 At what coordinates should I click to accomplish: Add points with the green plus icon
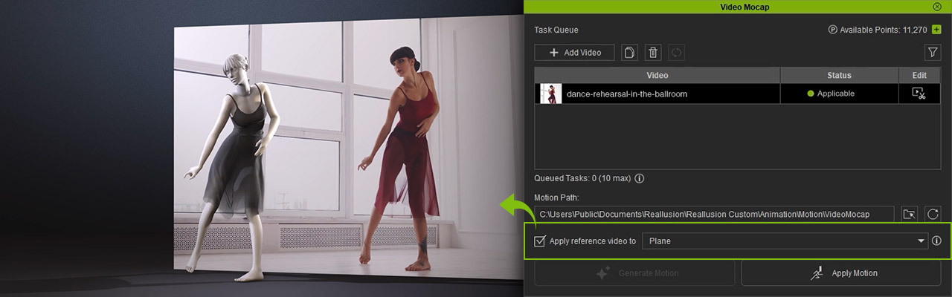936,30
